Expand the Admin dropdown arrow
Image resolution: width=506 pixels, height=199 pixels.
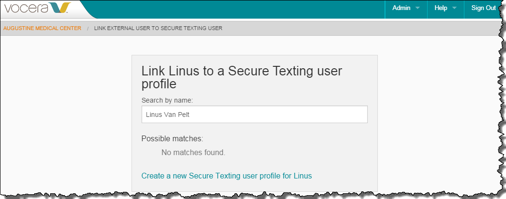pyautogui.click(x=418, y=8)
